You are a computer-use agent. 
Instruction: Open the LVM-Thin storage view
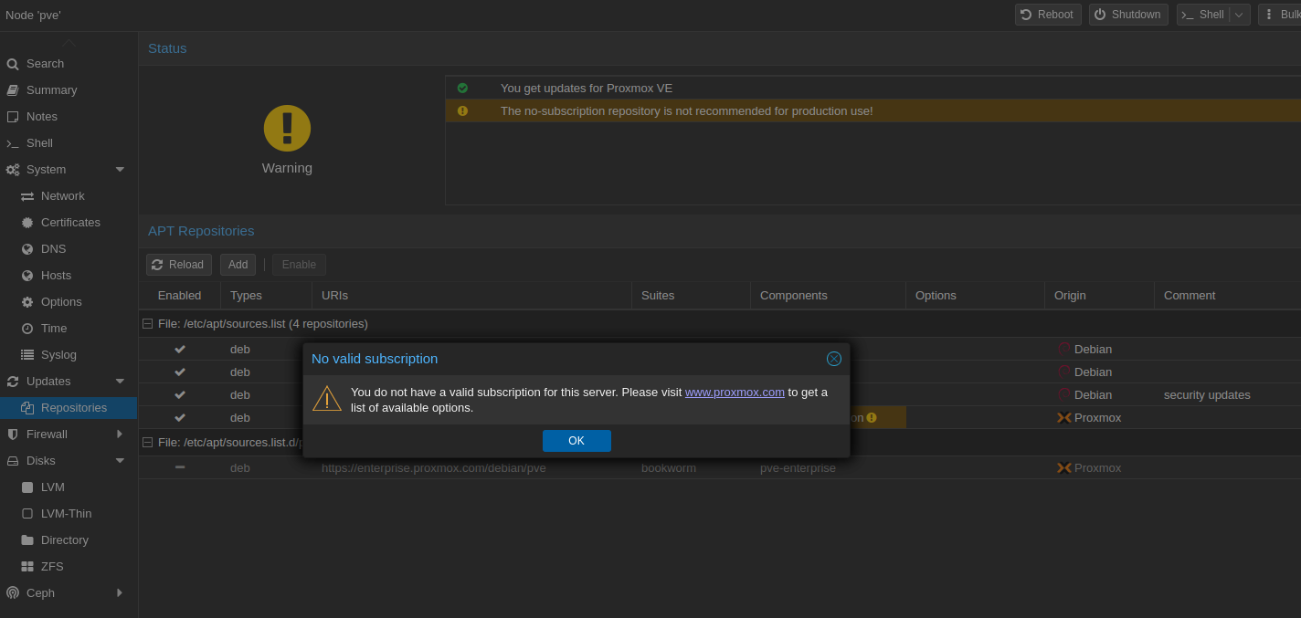click(66, 513)
